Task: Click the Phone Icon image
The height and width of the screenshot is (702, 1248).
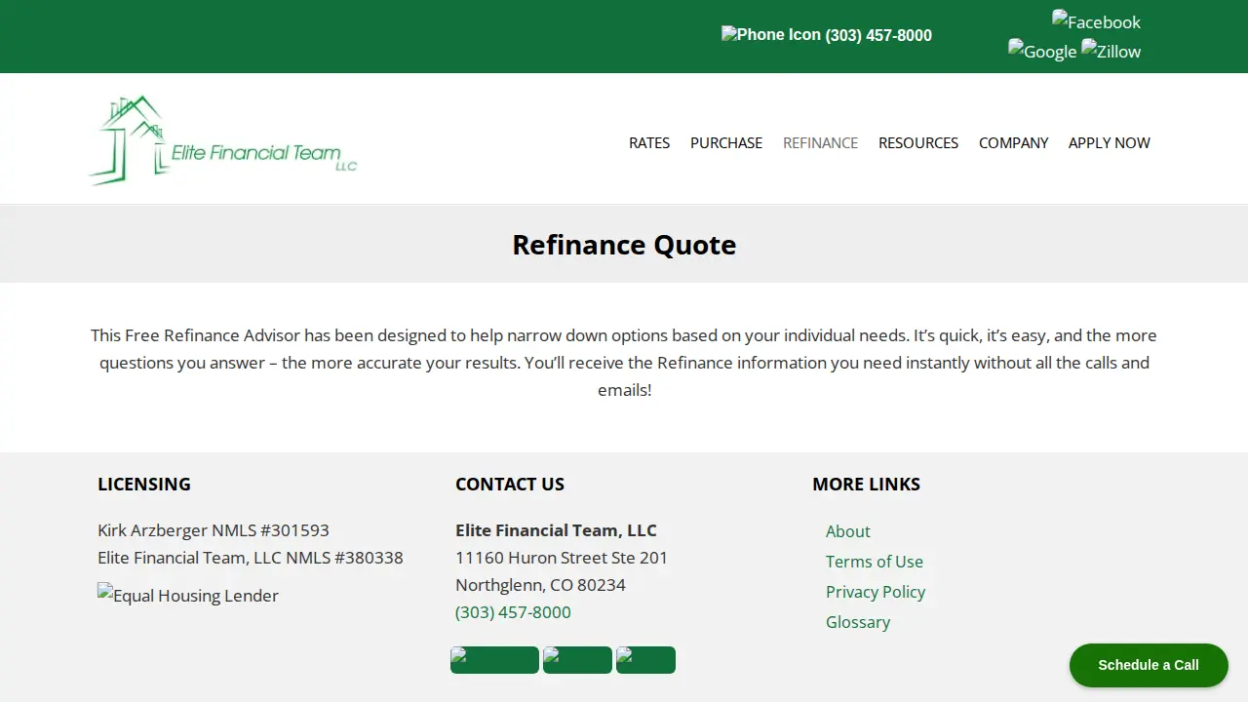Action: pos(771,34)
